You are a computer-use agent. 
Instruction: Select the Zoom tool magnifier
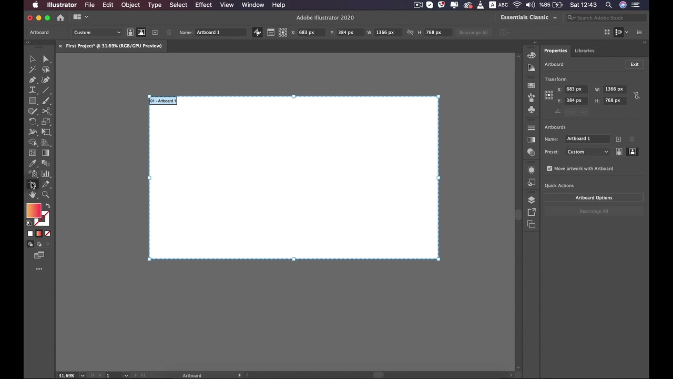46,195
